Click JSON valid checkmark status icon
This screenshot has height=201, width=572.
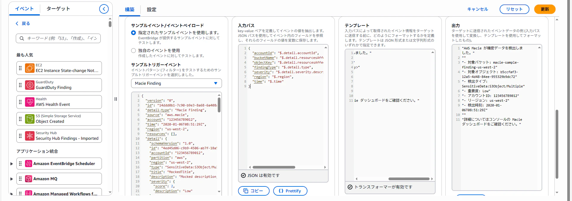coord(243,175)
